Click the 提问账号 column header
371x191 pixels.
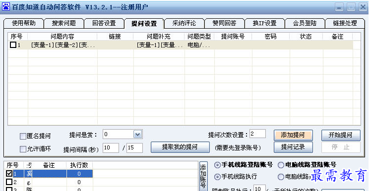[x=233, y=37]
